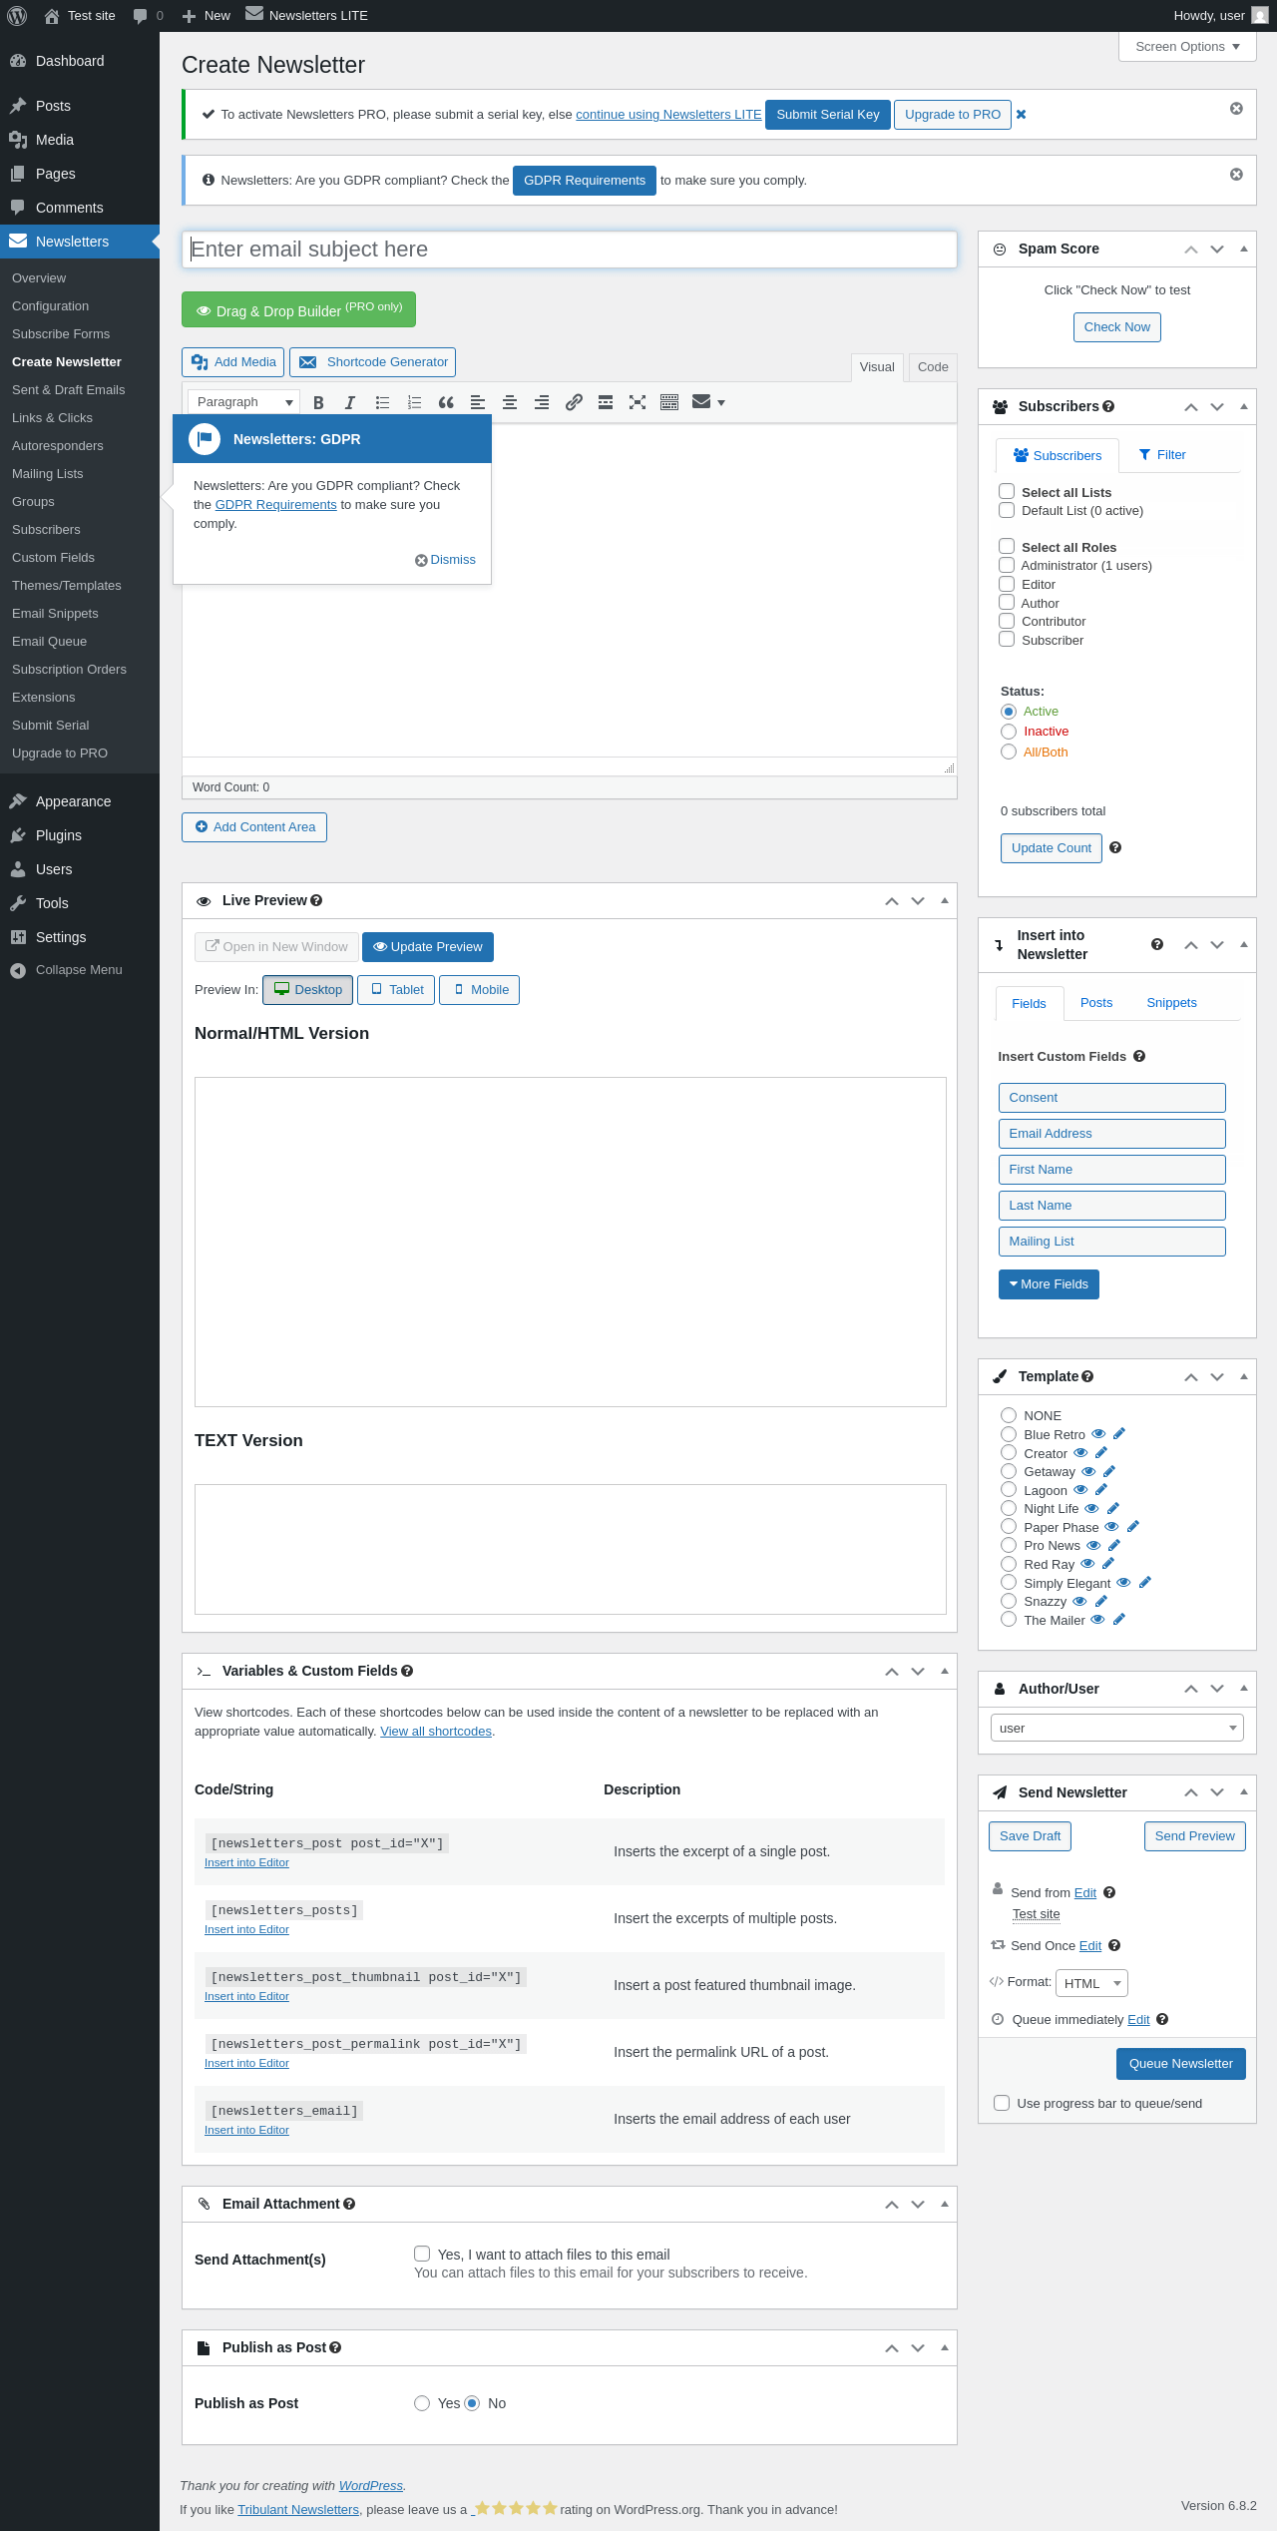The height and width of the screenshot is (2531, 1277).
Task: Open the Snippets tab
Action: [1171, 1003]
